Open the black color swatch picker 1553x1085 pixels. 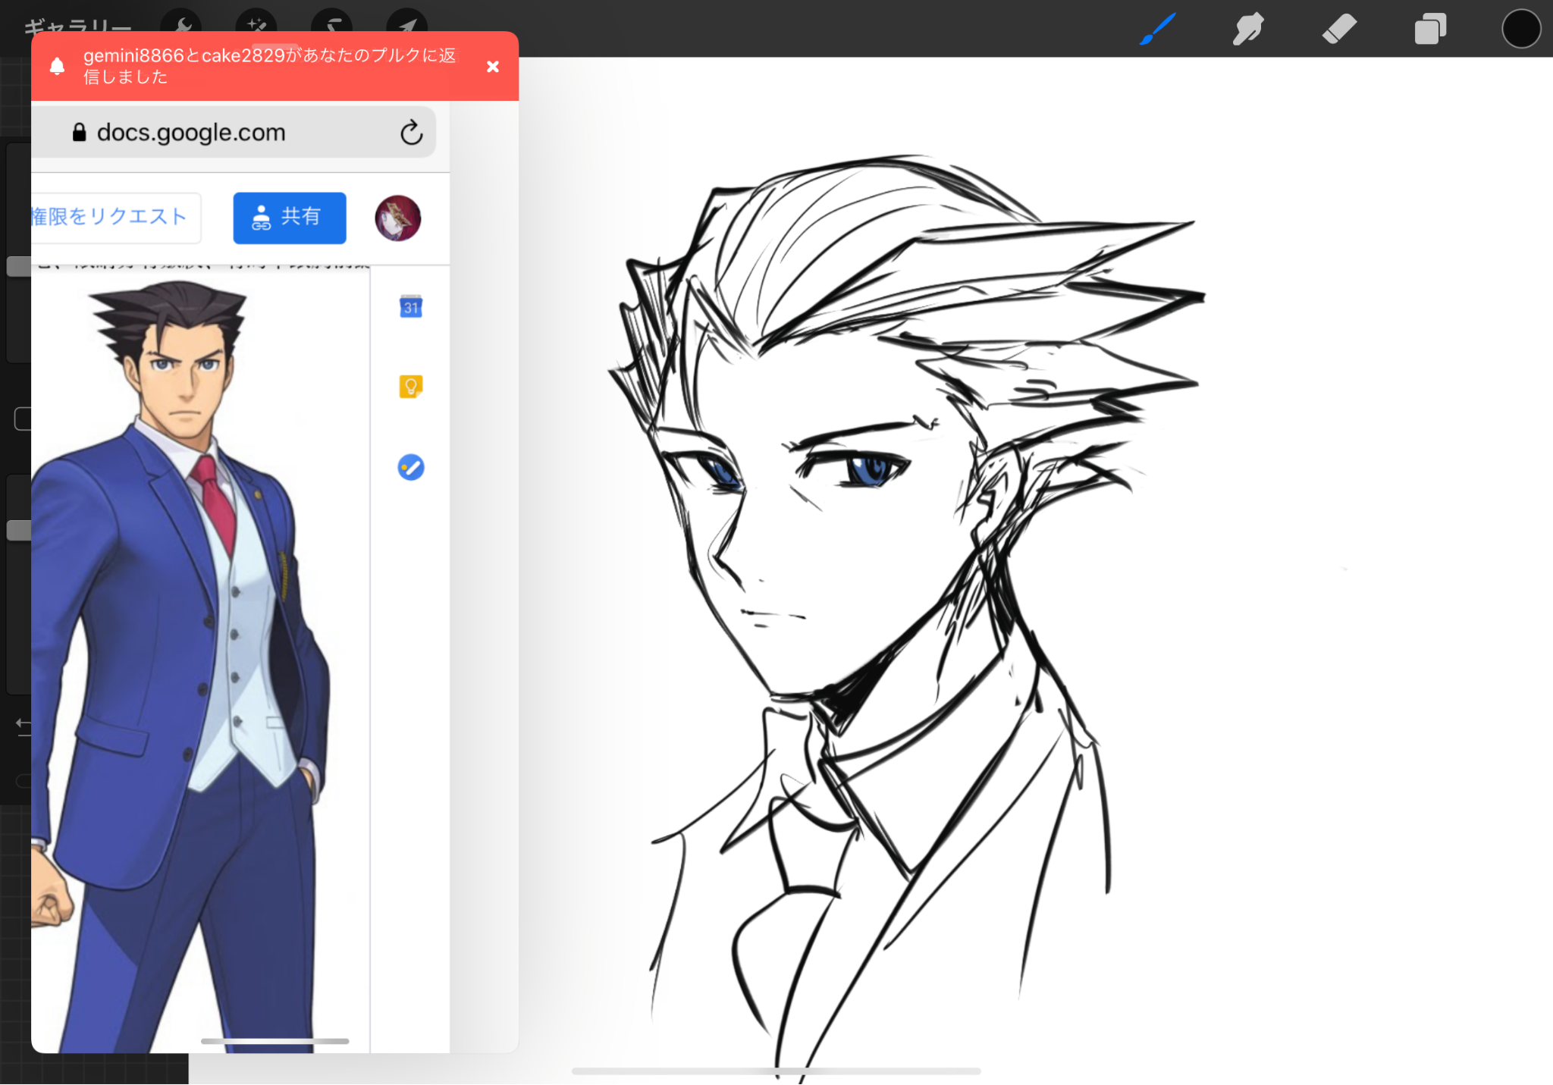pyautogui.click(x=1521, y=29)
